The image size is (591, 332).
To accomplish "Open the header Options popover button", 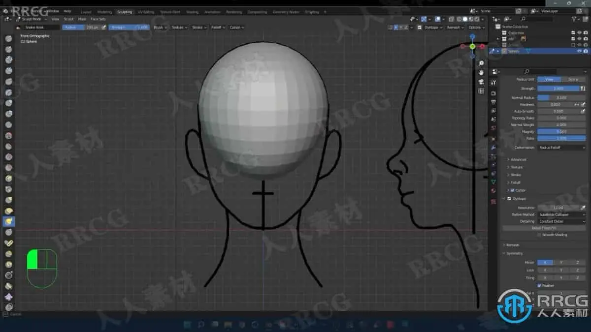I will (x=476, y=28).
